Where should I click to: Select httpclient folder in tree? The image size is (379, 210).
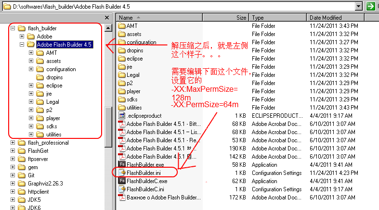[38, 192]
